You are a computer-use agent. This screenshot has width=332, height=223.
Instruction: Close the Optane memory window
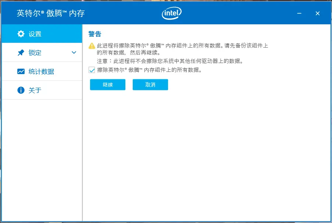coord(318,14)
